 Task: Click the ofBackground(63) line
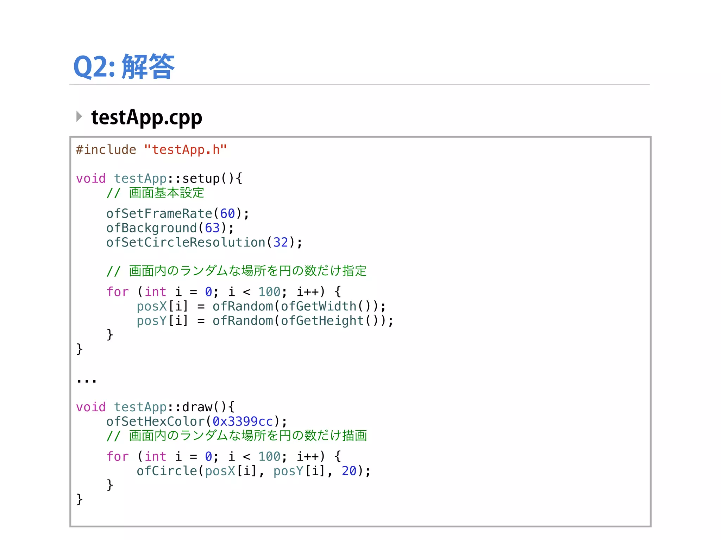(x=170, y=228)
